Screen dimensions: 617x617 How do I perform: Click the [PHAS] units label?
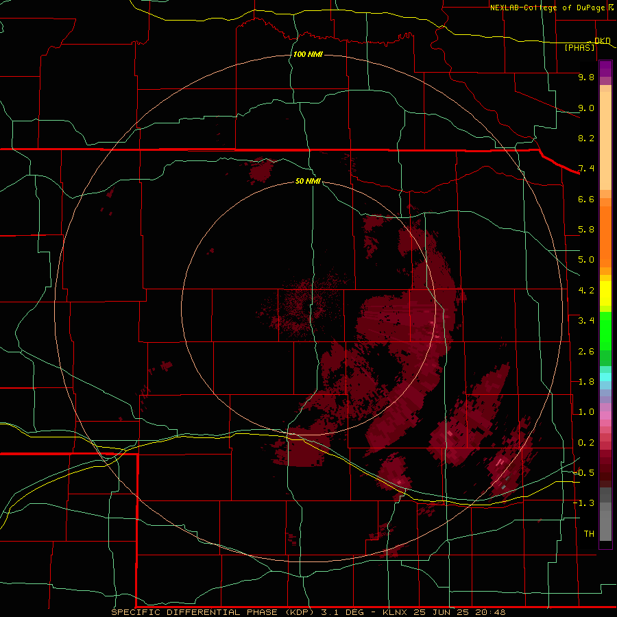coord(579,47)
